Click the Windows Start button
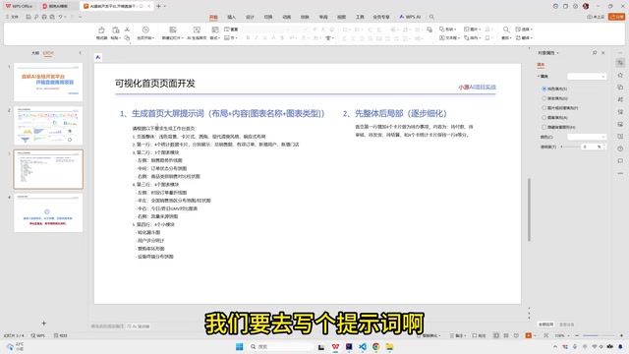629x354 pixels. [x=240, y=347]
